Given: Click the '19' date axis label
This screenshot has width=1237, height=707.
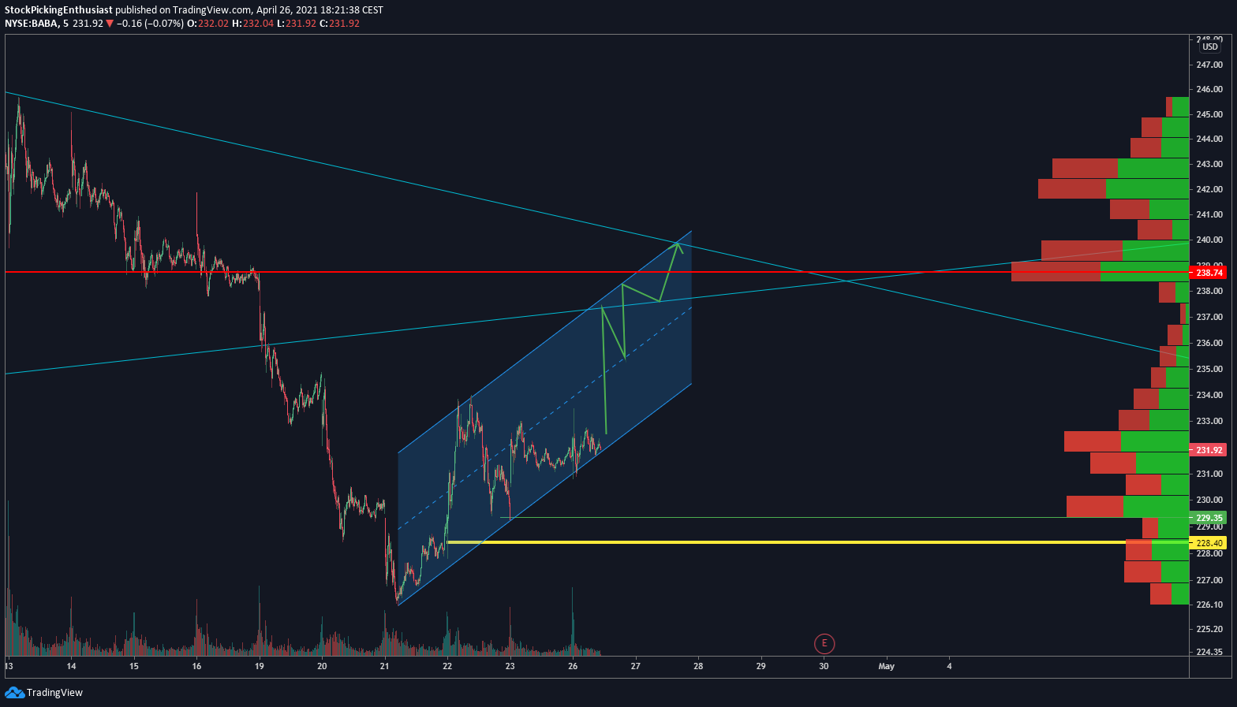Looking at the screenshot, I should (260, 666).
